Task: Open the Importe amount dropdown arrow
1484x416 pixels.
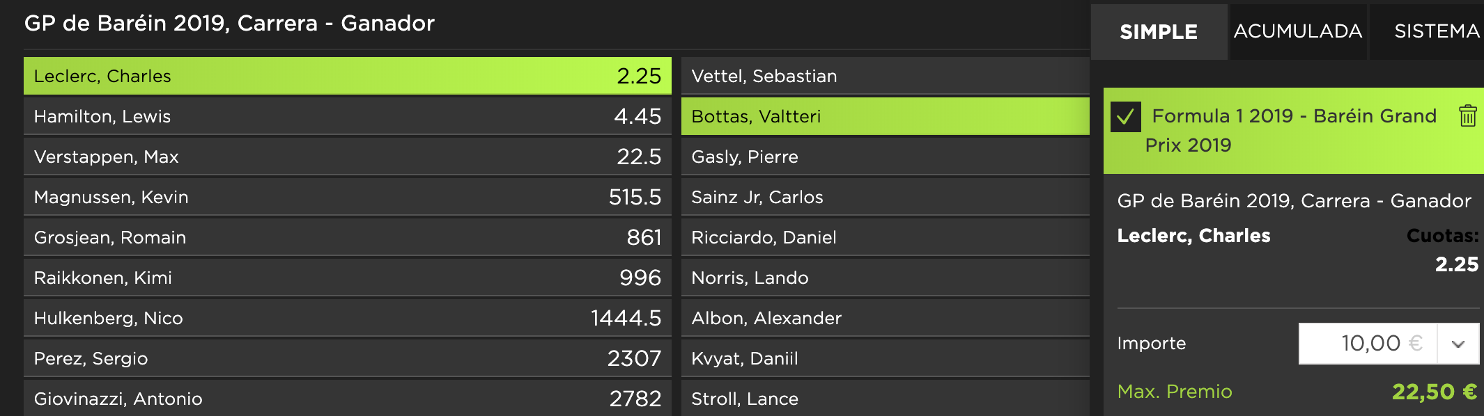Action: pos(1458,344)
